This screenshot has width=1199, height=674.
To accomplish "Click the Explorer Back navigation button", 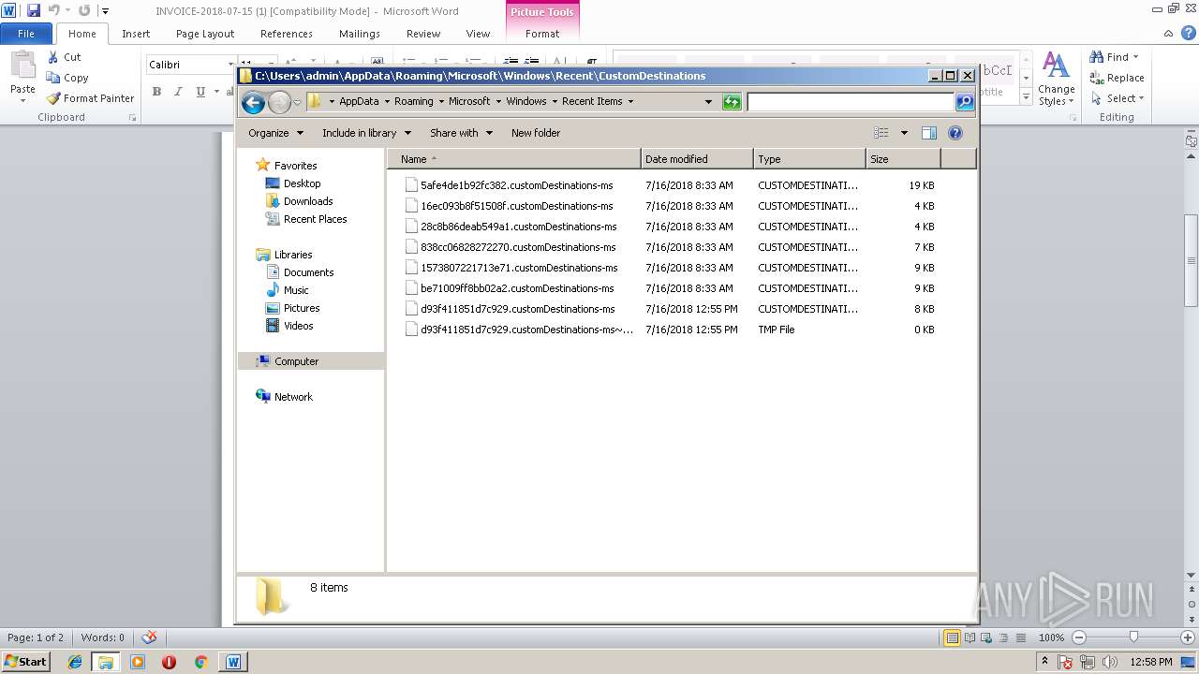I will coord(253,102).
